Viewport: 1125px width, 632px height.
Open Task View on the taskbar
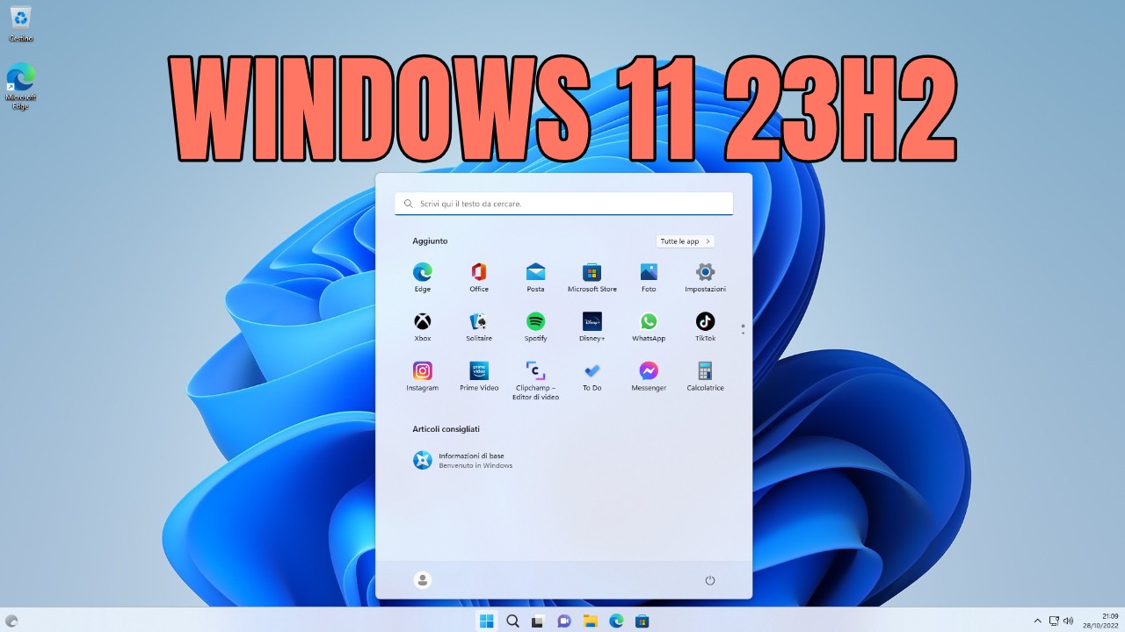(538, 621)
